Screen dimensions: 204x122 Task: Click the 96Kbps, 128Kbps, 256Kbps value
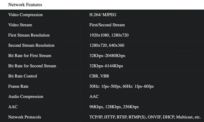pos(114,107)
